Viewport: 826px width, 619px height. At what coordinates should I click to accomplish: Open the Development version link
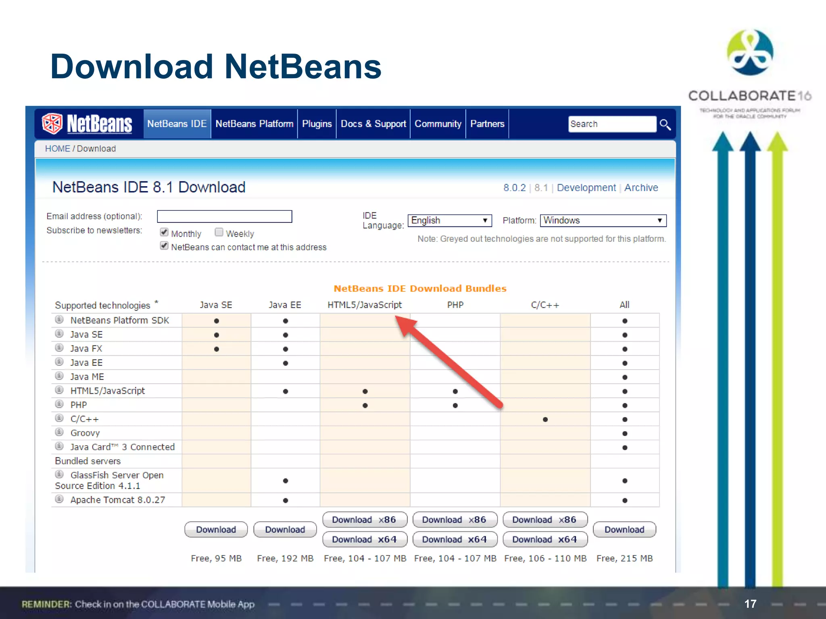click(586, 188)
